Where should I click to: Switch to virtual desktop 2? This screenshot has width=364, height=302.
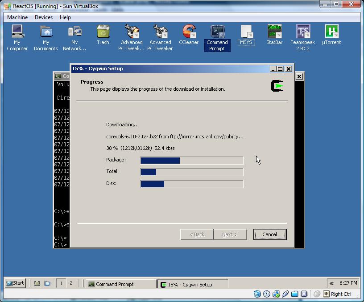click(x=71, y=283)
